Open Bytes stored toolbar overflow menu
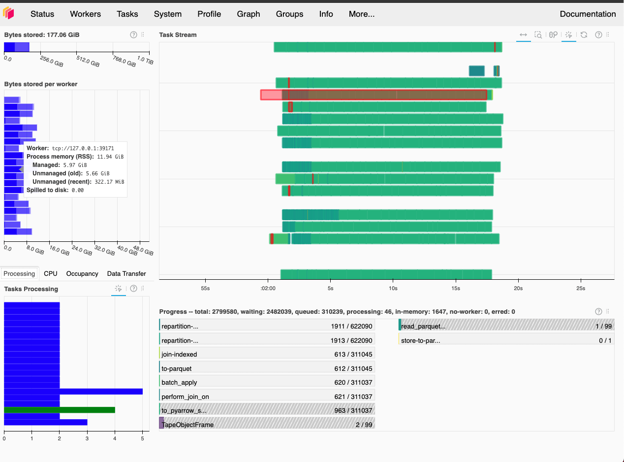 (x=143, y=35)
